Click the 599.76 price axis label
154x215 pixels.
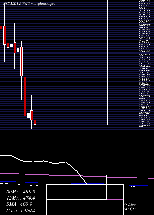(144, 49)
